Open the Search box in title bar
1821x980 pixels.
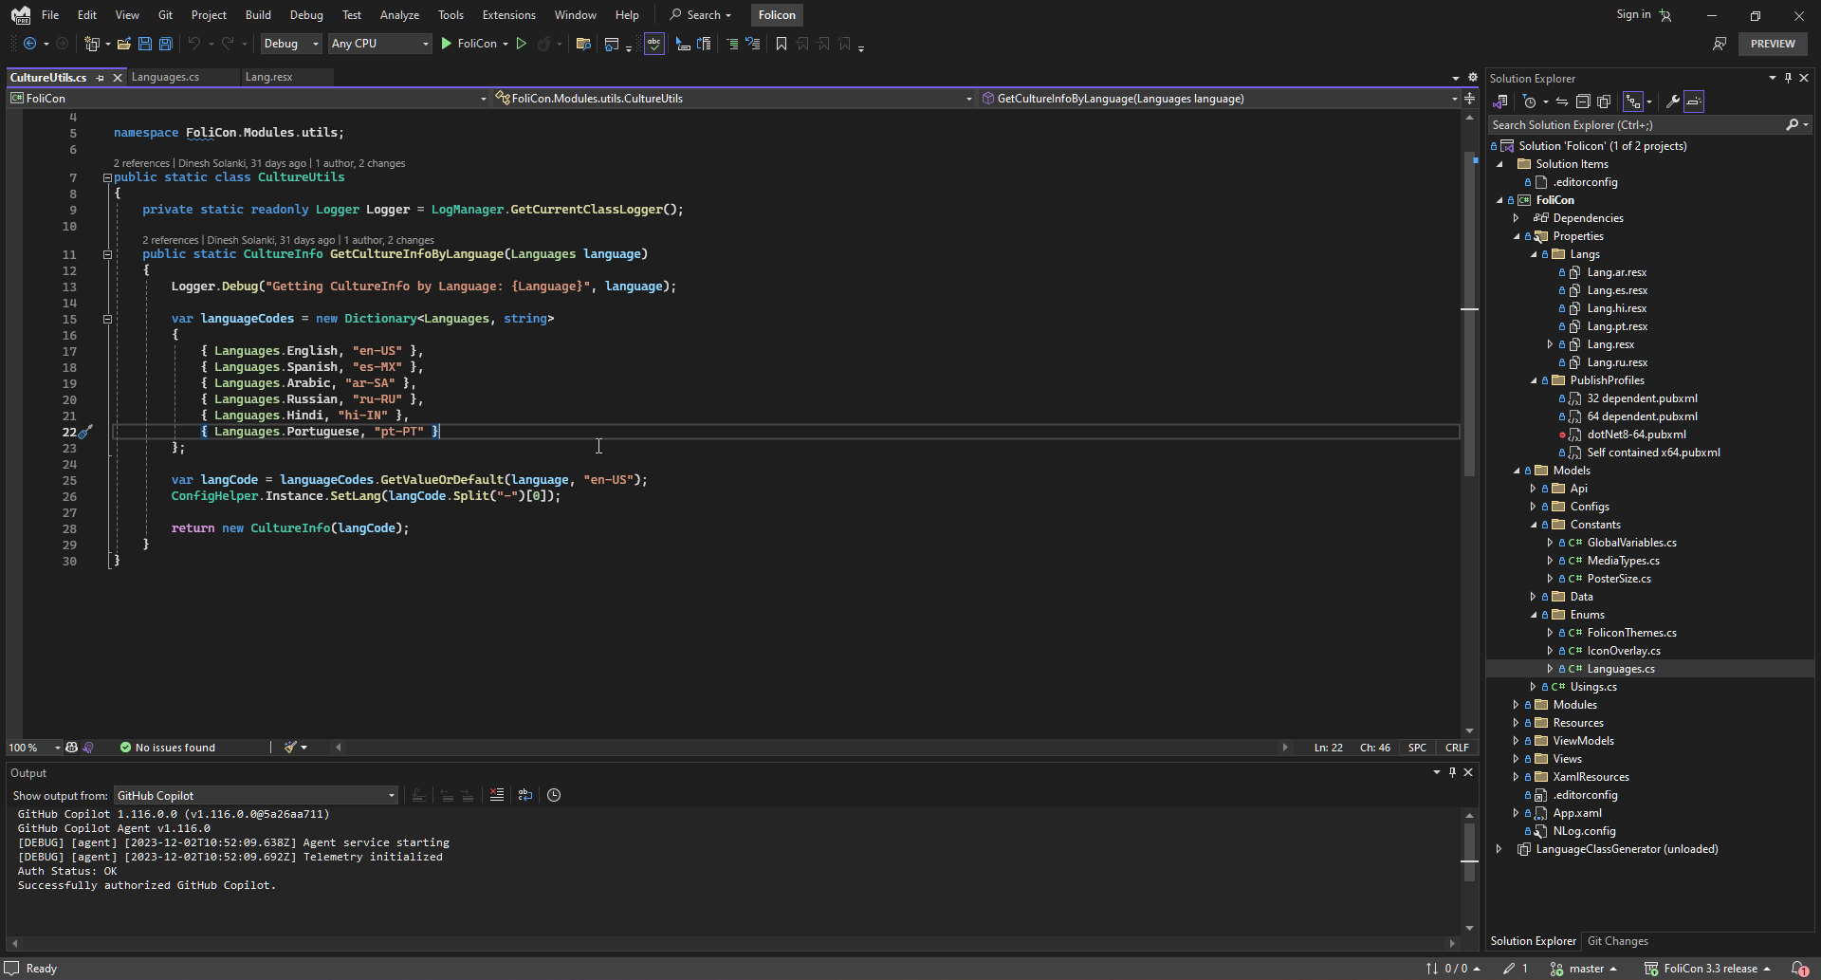701,15
